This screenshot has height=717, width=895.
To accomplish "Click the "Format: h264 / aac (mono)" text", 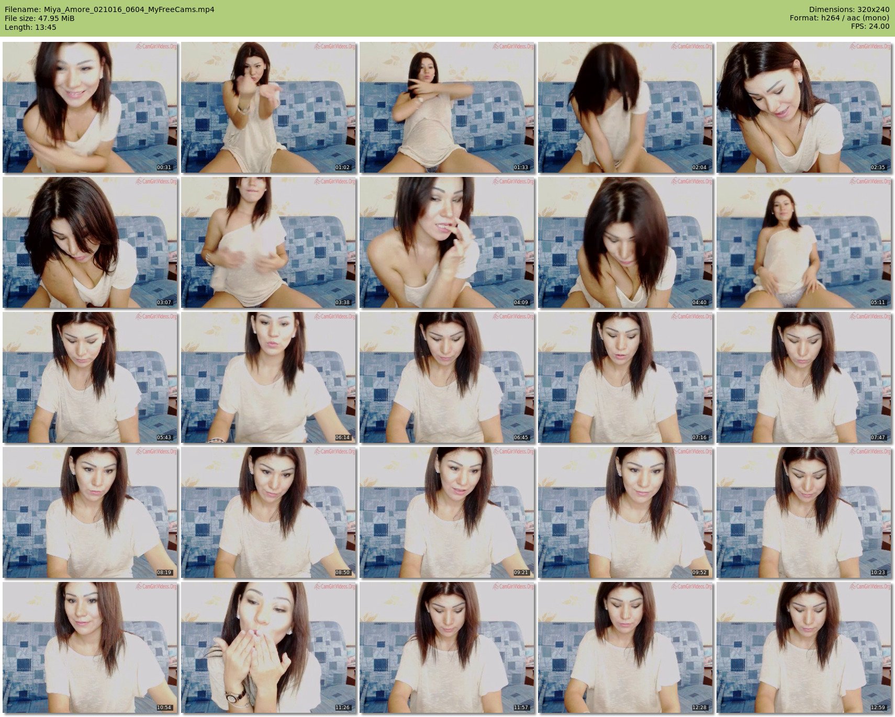I will (x=840, y=18).
